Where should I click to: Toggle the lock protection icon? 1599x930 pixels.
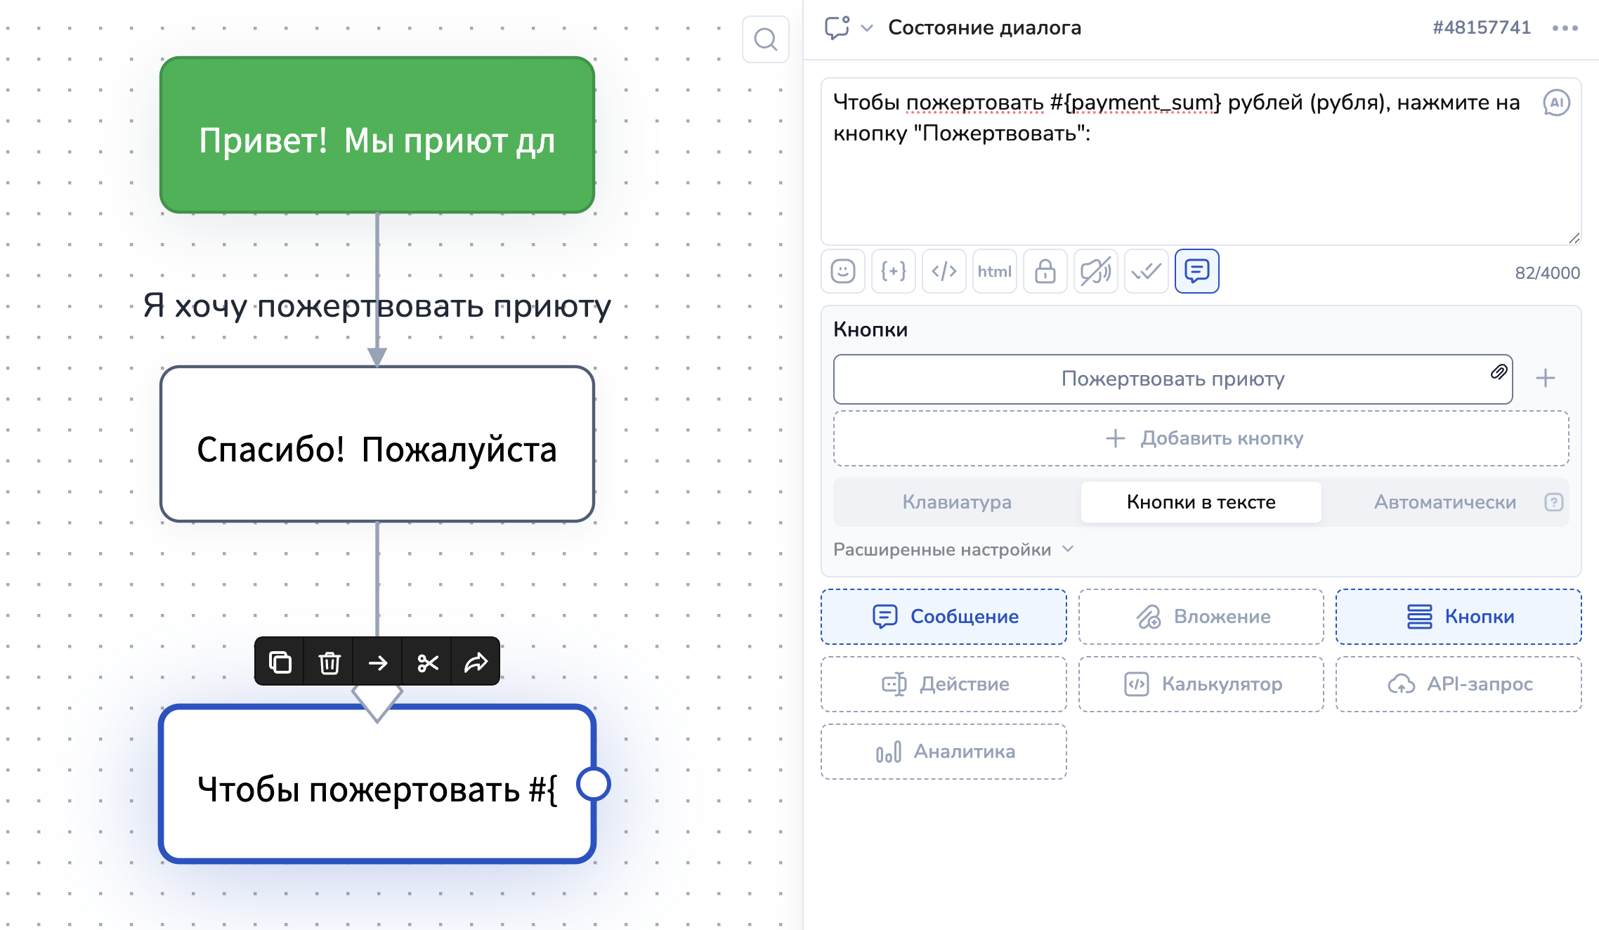click(1045, 271)
